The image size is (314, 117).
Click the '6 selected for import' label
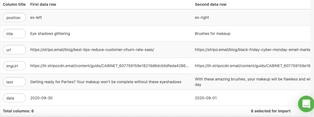click(x=270, y=111)
